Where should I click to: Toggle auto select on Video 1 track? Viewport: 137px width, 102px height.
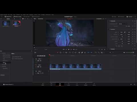(38, 67)
